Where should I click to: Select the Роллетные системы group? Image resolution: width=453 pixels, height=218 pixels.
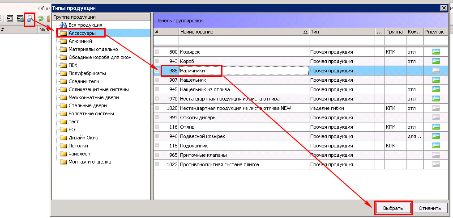click(91, 113)
